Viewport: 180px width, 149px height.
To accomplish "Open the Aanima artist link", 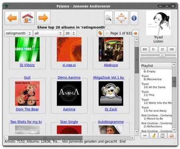I will 69,109.
